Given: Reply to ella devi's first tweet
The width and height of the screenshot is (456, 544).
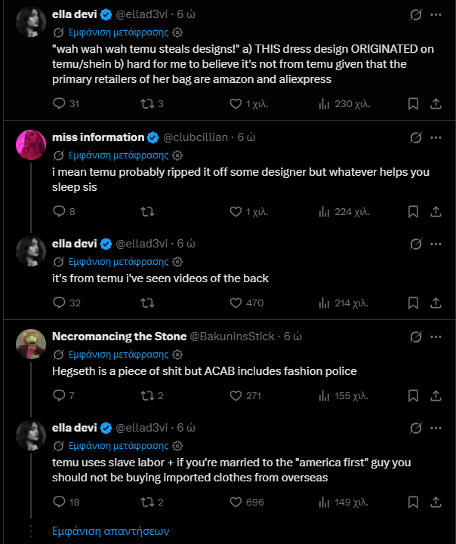Looking at the screenshot, I should [60, 103].
